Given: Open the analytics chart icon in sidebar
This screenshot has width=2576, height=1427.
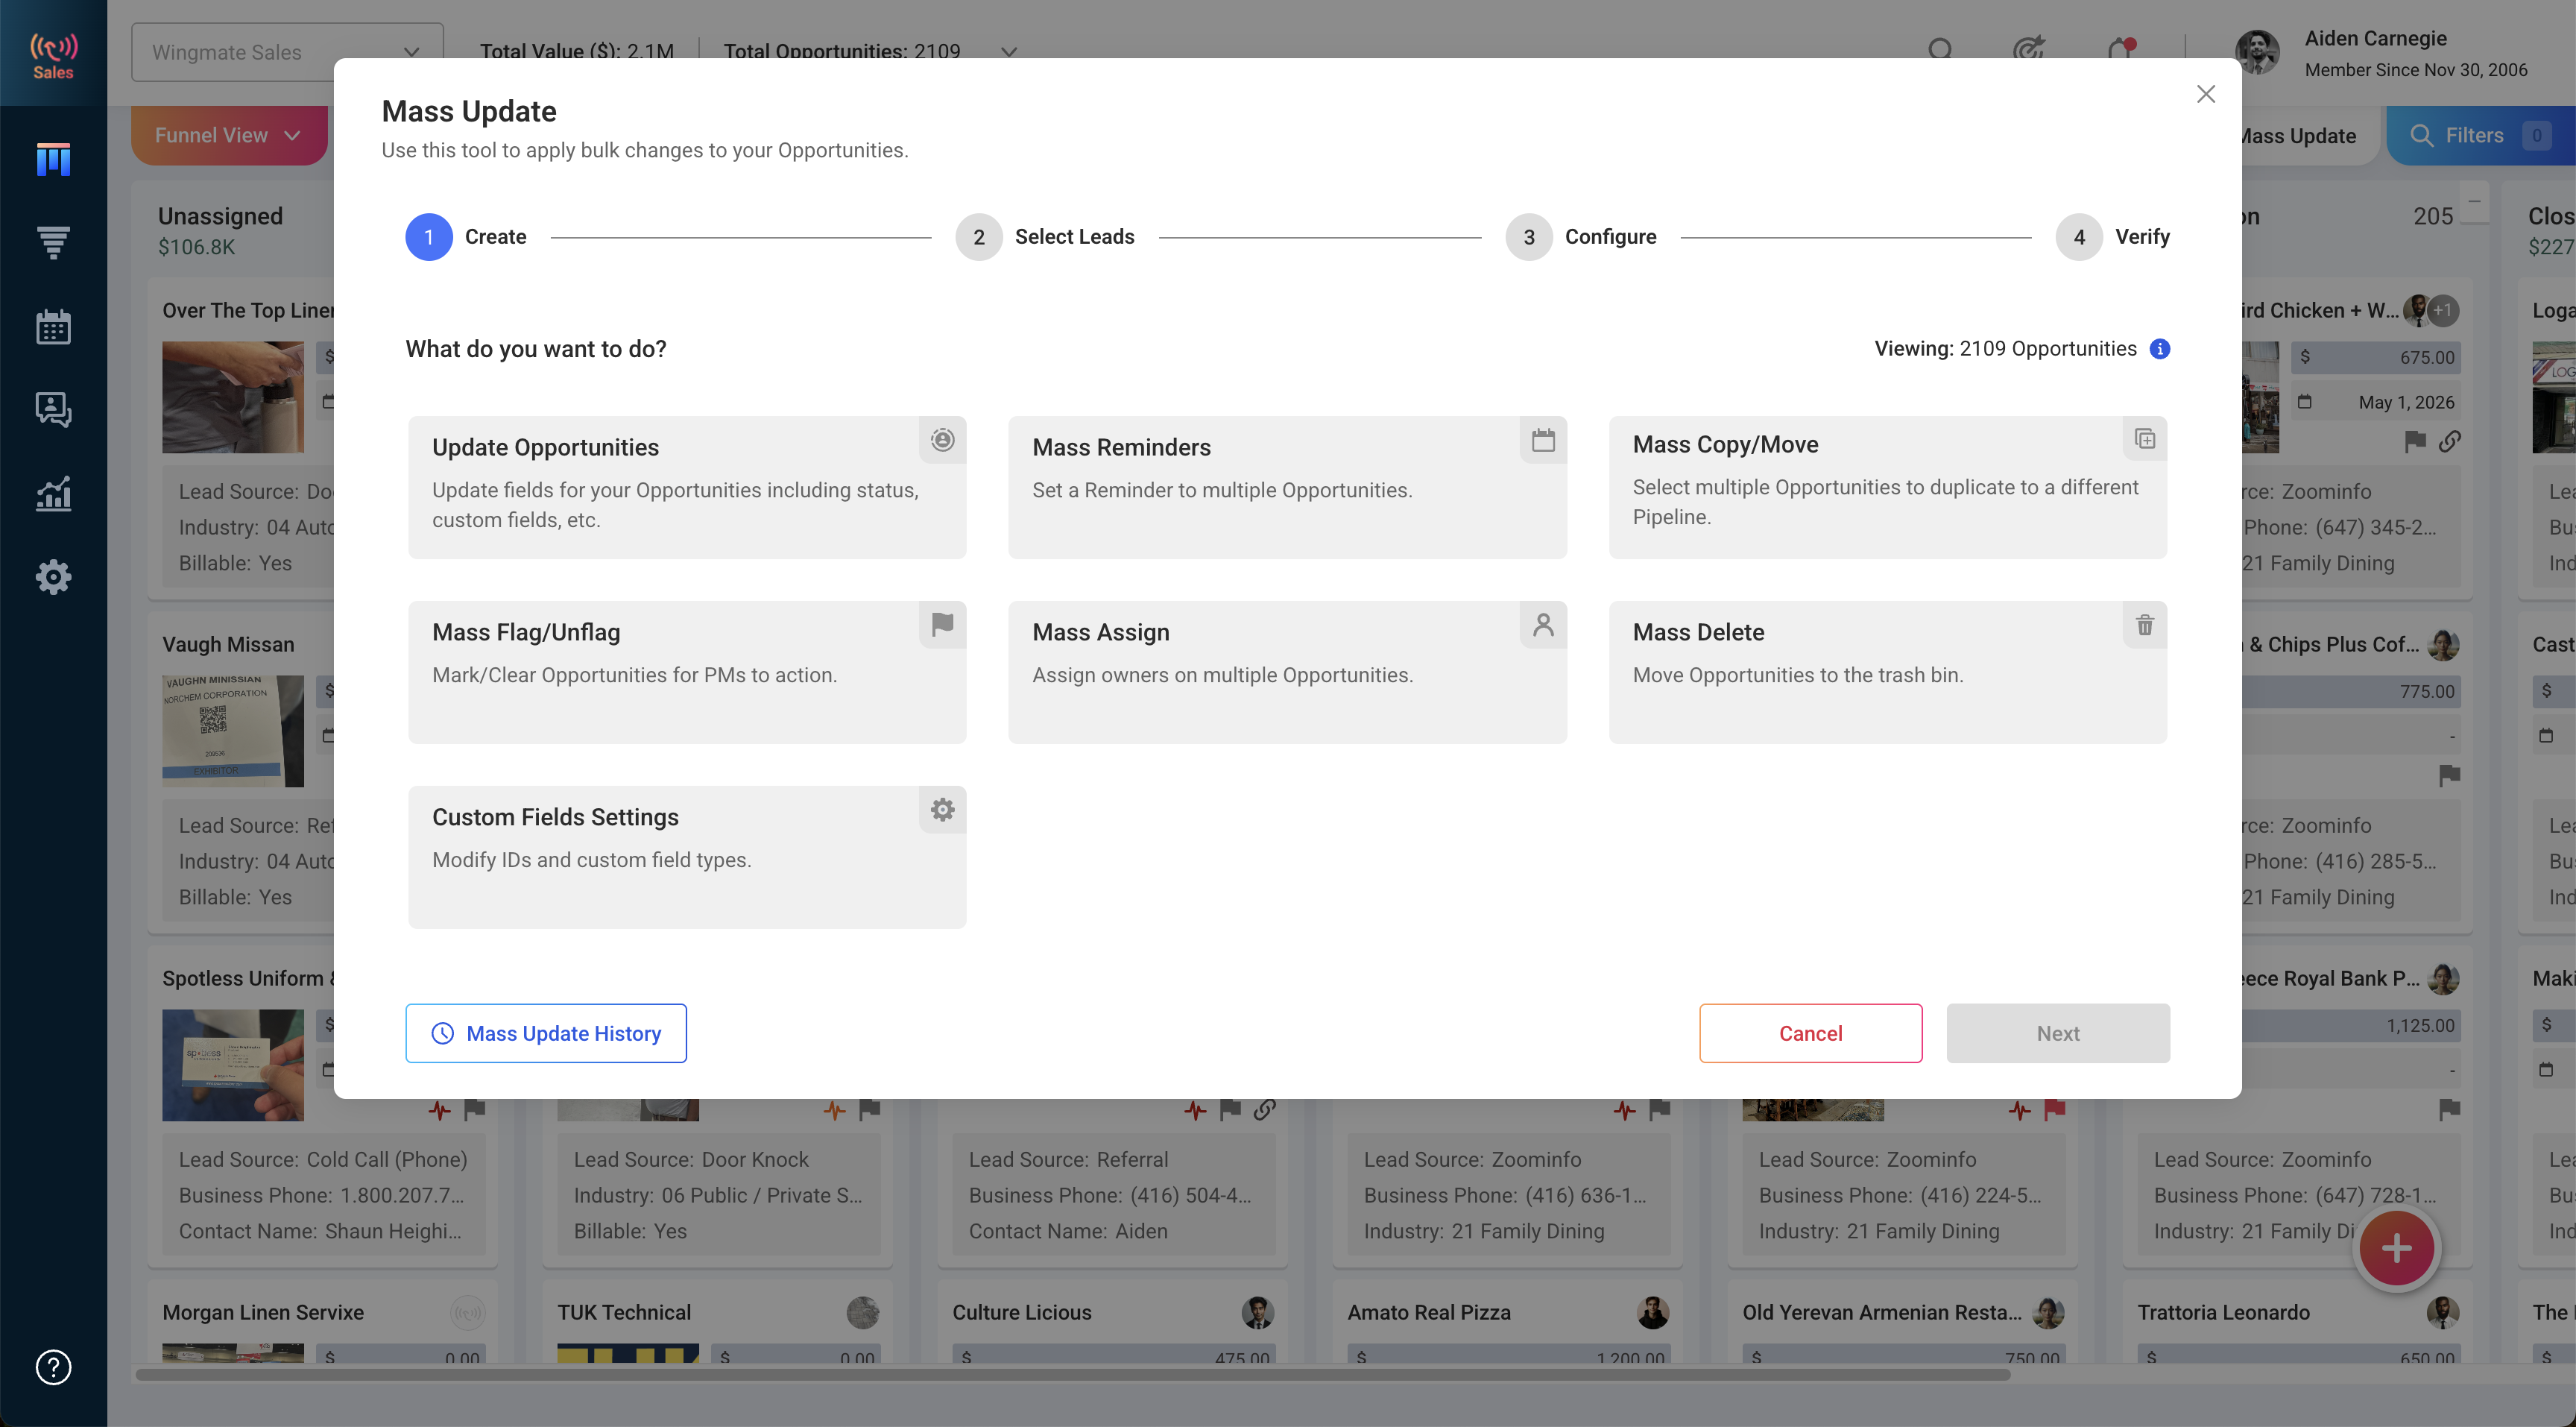Looking at the screenshot, I should [53, 493].
